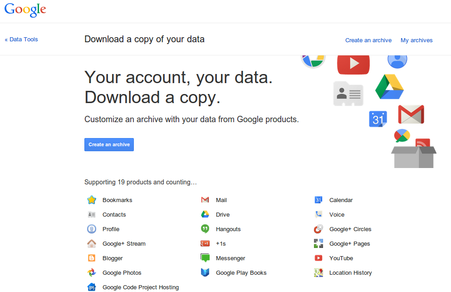Click the Google Play Books icon
Screen dimensions: 451x292
[205, 272]
